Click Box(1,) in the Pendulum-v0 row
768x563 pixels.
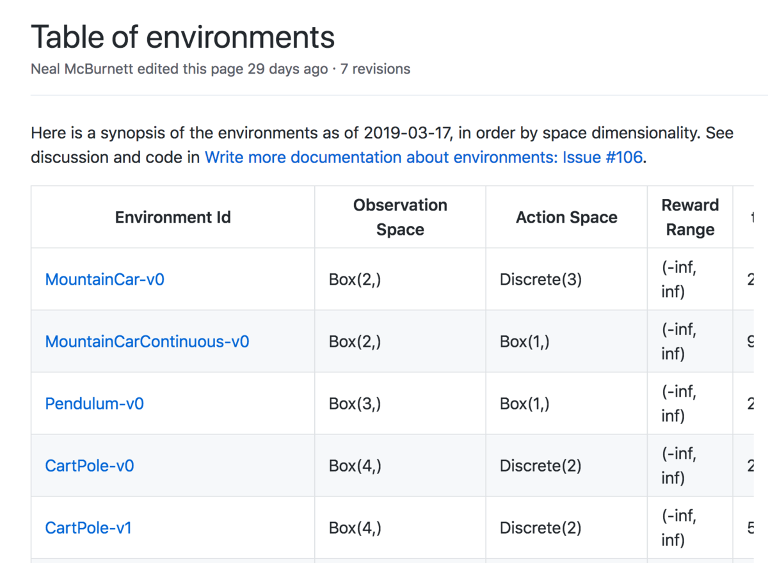click(524, 404)
